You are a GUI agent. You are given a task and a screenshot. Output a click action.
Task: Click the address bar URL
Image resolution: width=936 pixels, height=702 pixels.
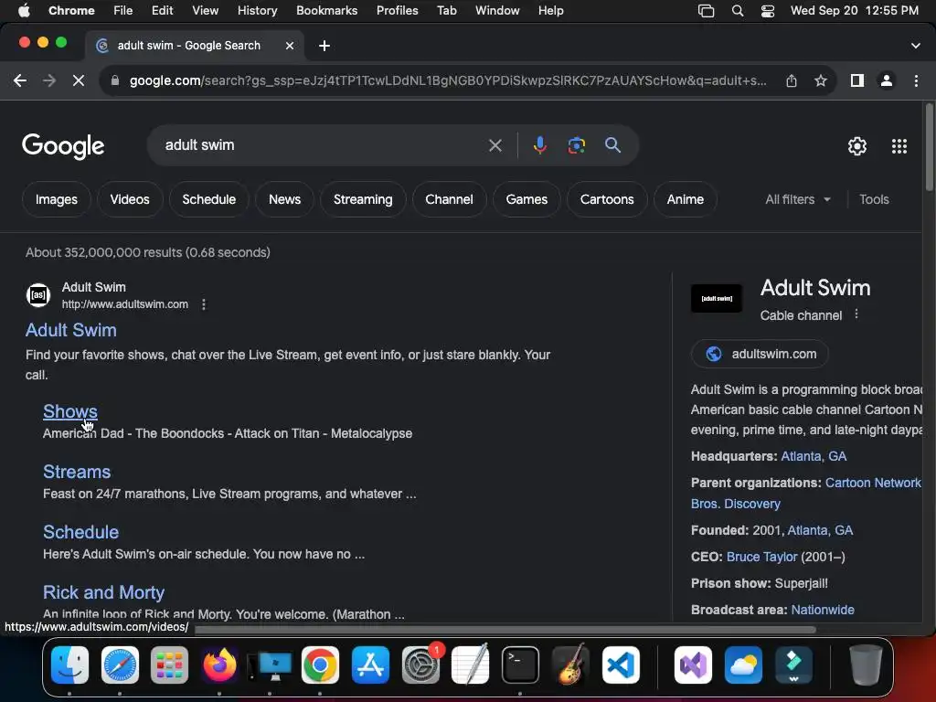(x=448, y=80)
